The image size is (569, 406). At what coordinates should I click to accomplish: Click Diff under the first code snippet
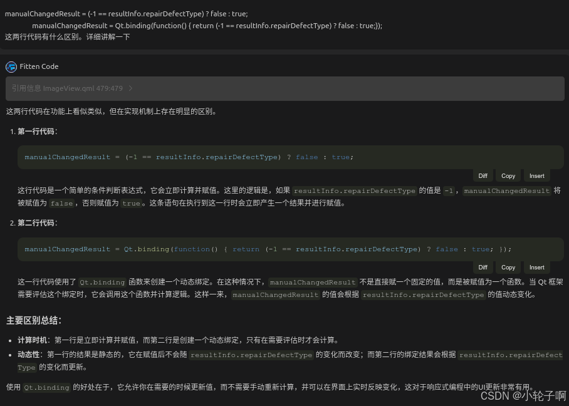coord(483,175)
